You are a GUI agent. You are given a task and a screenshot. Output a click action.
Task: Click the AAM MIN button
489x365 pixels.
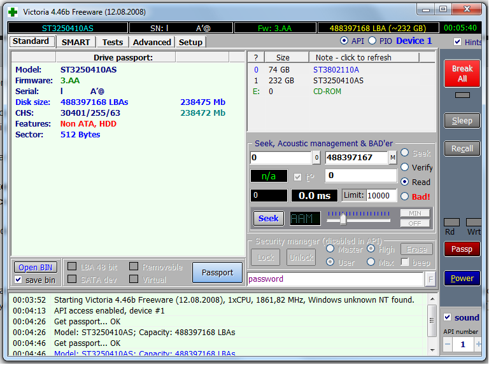(x=415, y=213)
